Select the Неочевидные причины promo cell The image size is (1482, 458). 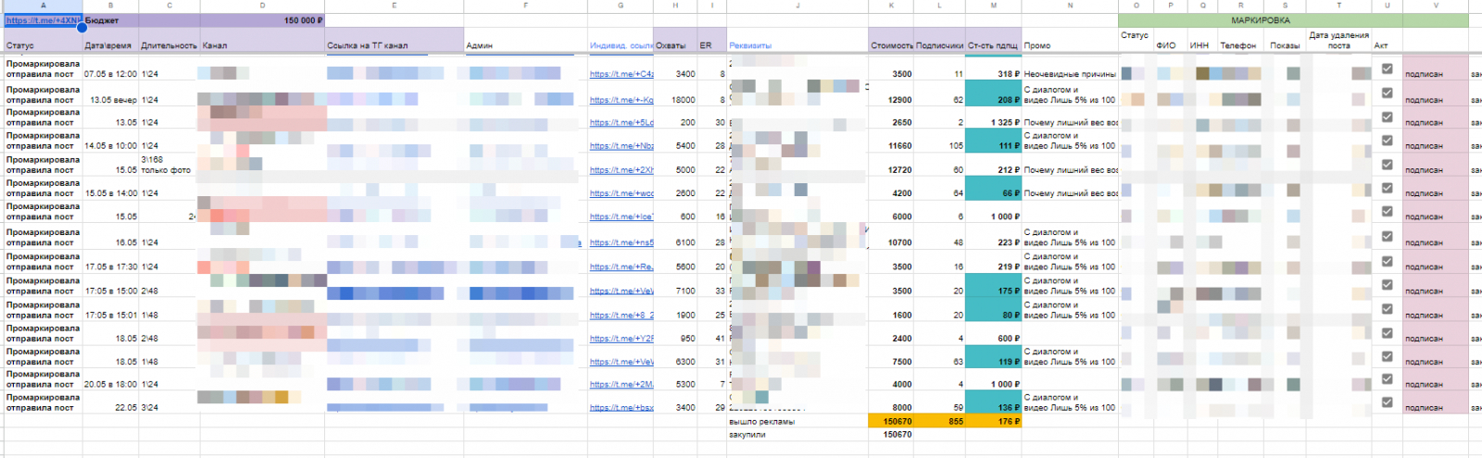point(1070,68)
